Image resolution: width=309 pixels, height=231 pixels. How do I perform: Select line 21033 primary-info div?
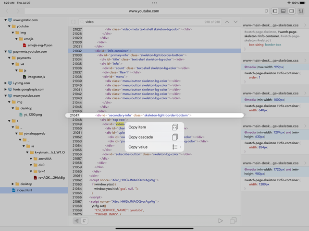pyautogui.click(x=155, y=55)
